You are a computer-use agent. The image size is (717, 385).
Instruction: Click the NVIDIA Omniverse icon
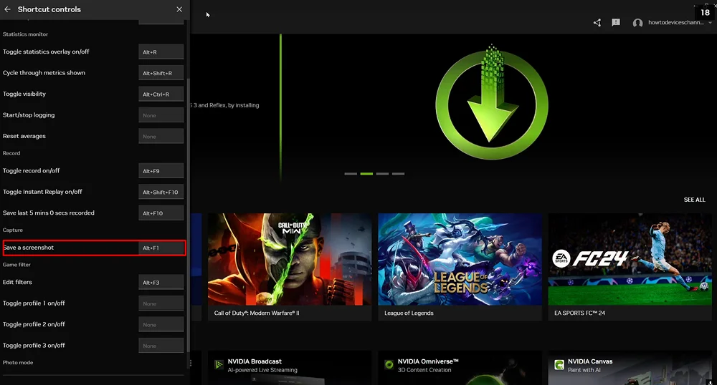(x=389, y=365)
